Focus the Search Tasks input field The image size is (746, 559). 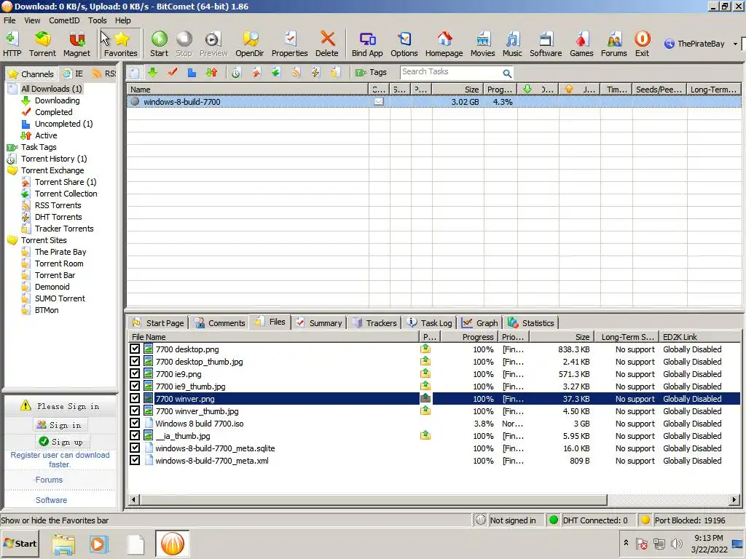(x=451, y=72)
